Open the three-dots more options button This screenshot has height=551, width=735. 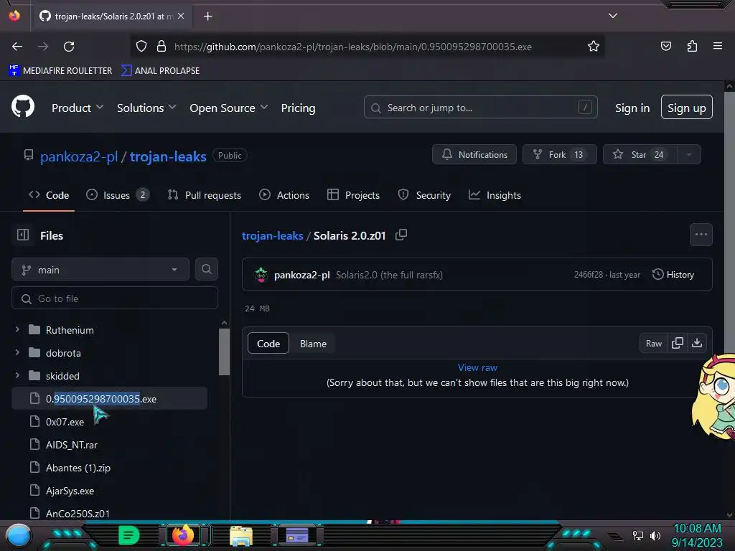click(x=701, y=235)
